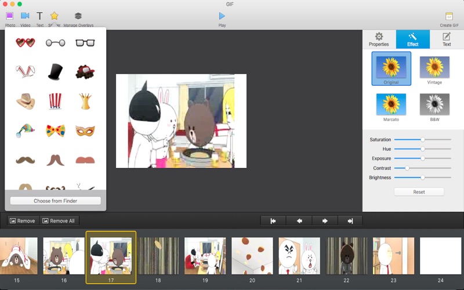Viewport: 464px width, 290px height.
Task: Click the Video camera toolbar icon
Action: point(25,16)
